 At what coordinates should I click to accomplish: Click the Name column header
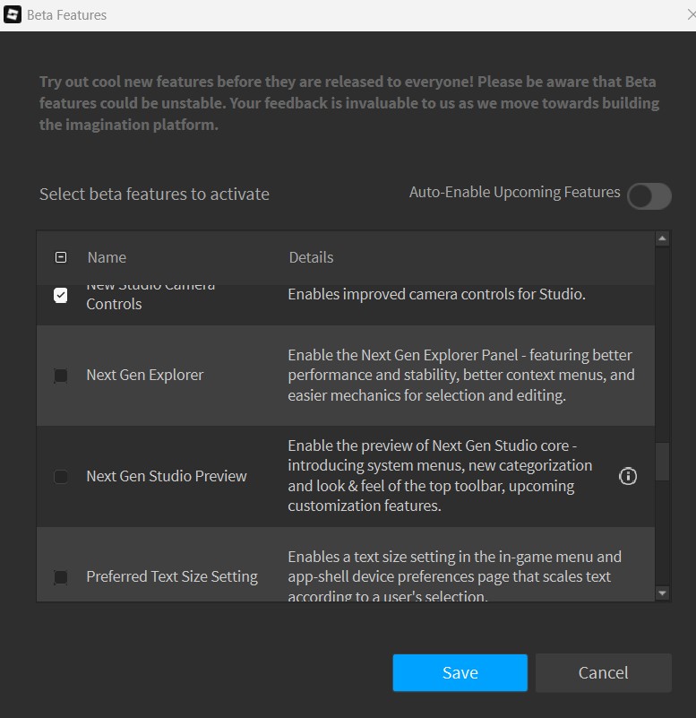click(x=107, y=257)
